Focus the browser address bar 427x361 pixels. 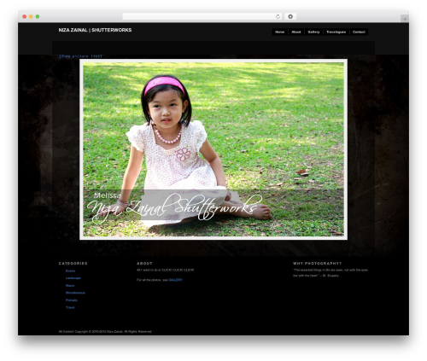pos(202,16)
